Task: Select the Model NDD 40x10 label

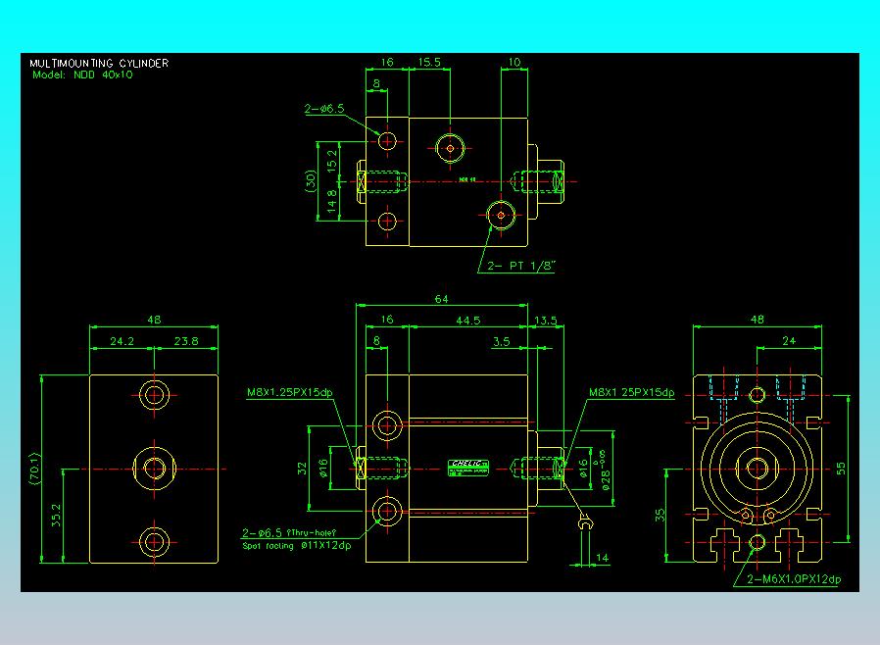Action: pyautogui.click(x=82, y=74)
